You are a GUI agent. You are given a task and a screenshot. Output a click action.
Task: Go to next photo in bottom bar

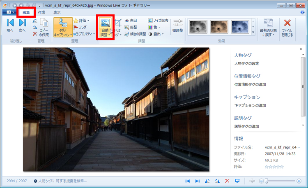coord(198,181)
